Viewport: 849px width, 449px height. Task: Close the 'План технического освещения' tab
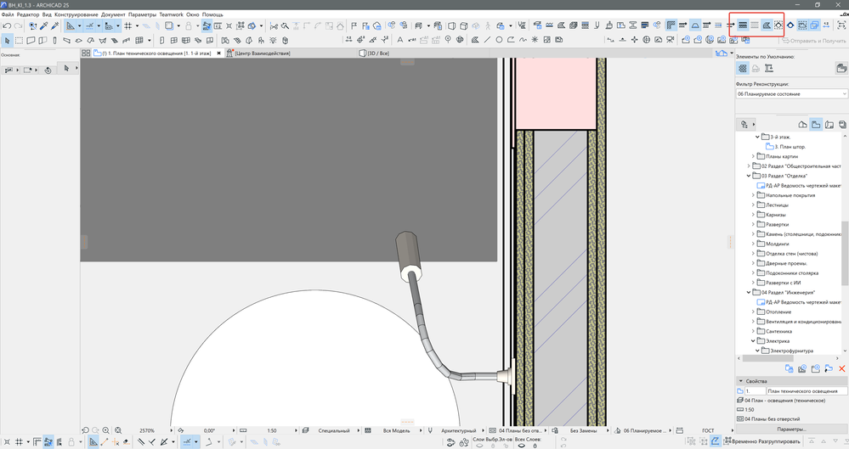click(x=219, y=53)
